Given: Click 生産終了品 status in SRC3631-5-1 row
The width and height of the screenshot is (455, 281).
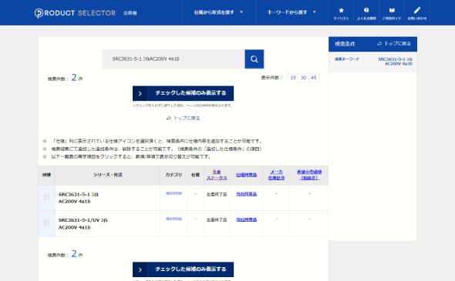Looking at the screenshot, I should click(217, 194).
